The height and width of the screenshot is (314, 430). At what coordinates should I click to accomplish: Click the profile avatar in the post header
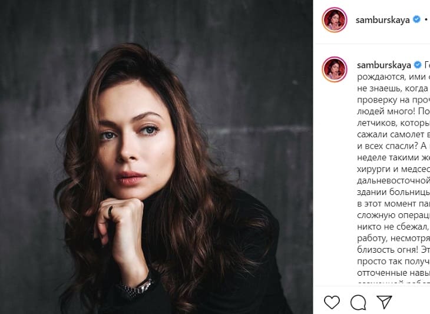pyautogui.click(x=334, y=19)
